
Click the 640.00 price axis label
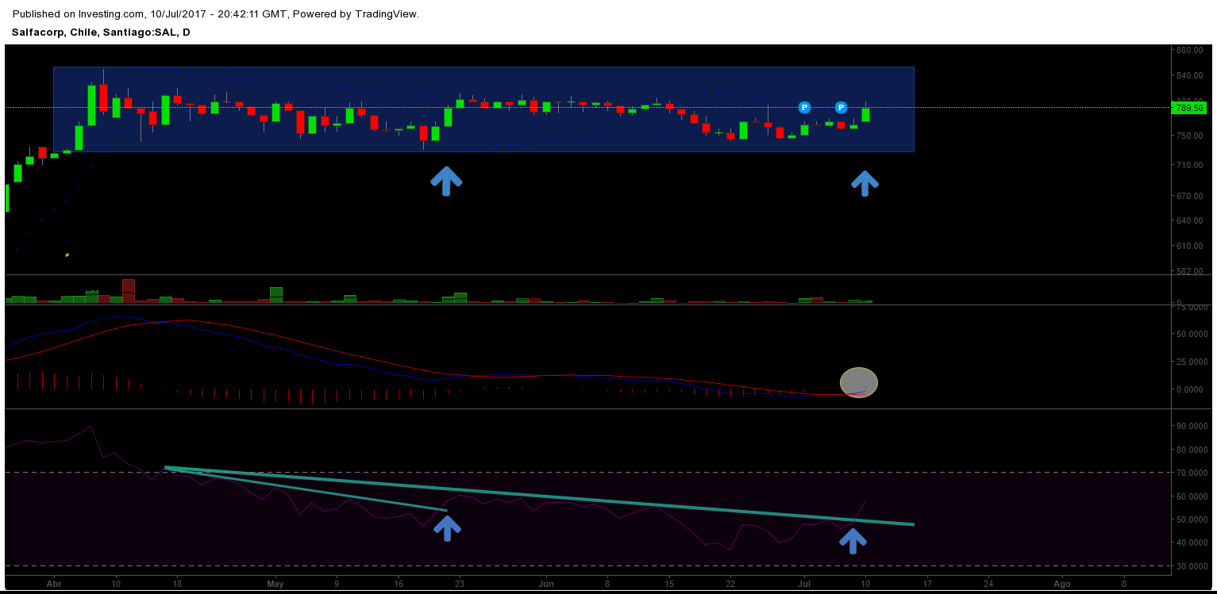click(1189, 220)
